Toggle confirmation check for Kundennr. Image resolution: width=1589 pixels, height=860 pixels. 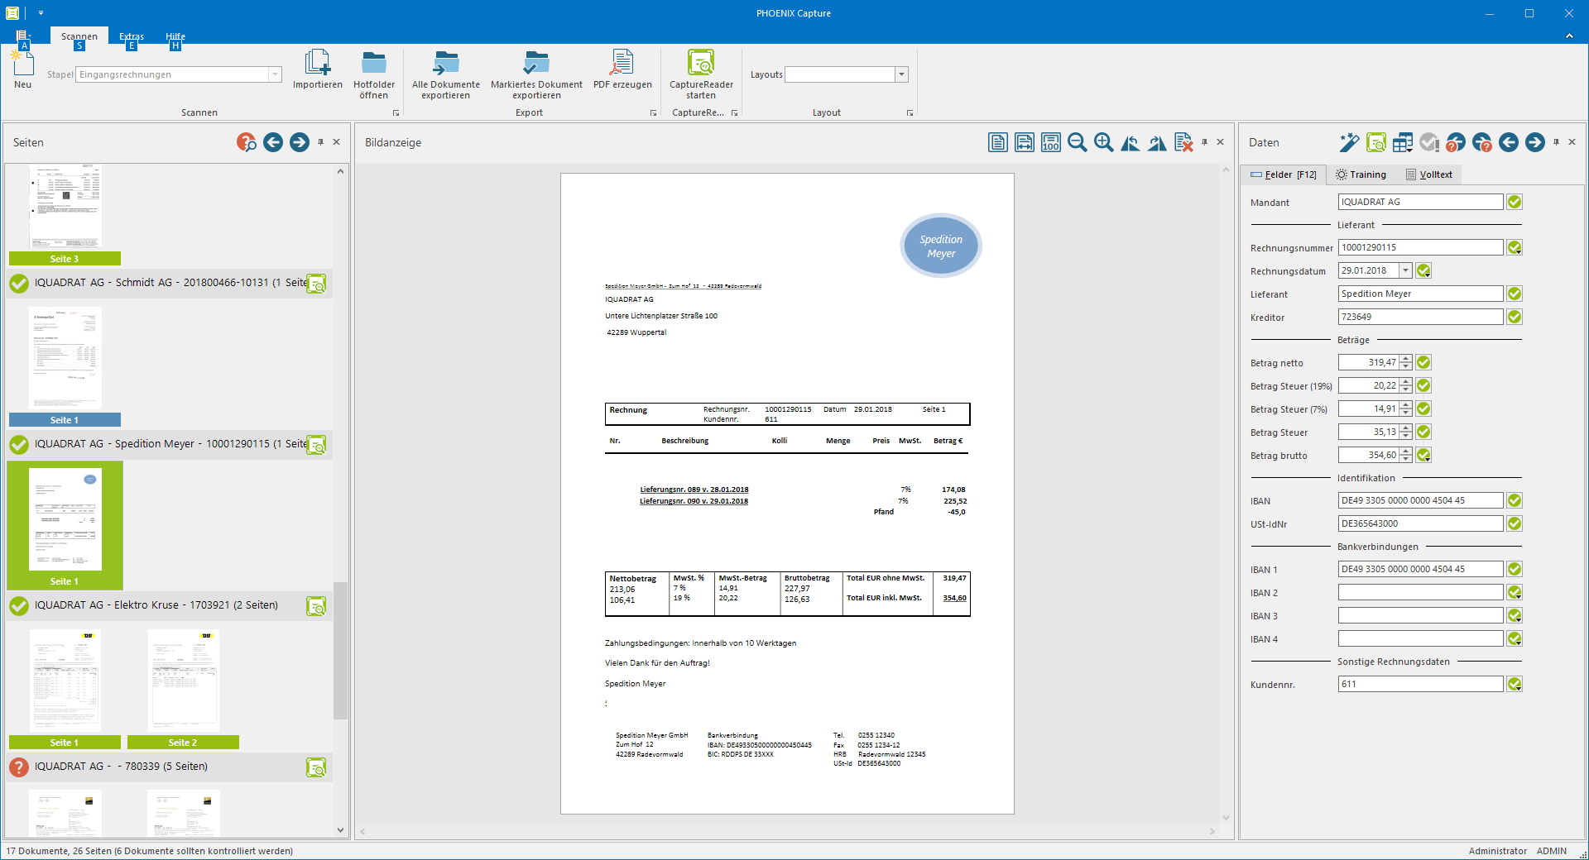point(1515,684)
